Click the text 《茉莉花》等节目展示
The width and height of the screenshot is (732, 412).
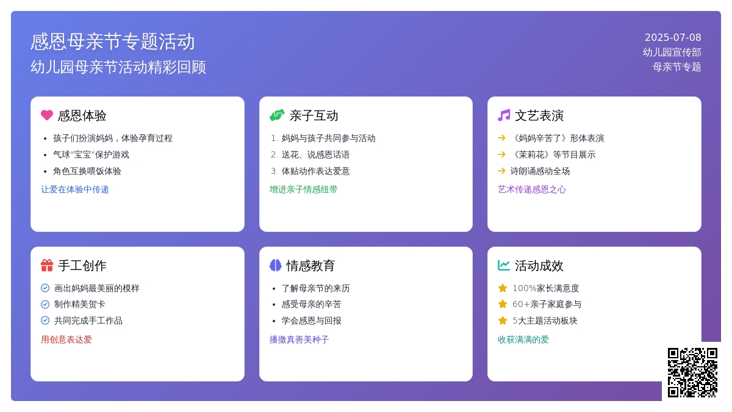tap(553, 155)
